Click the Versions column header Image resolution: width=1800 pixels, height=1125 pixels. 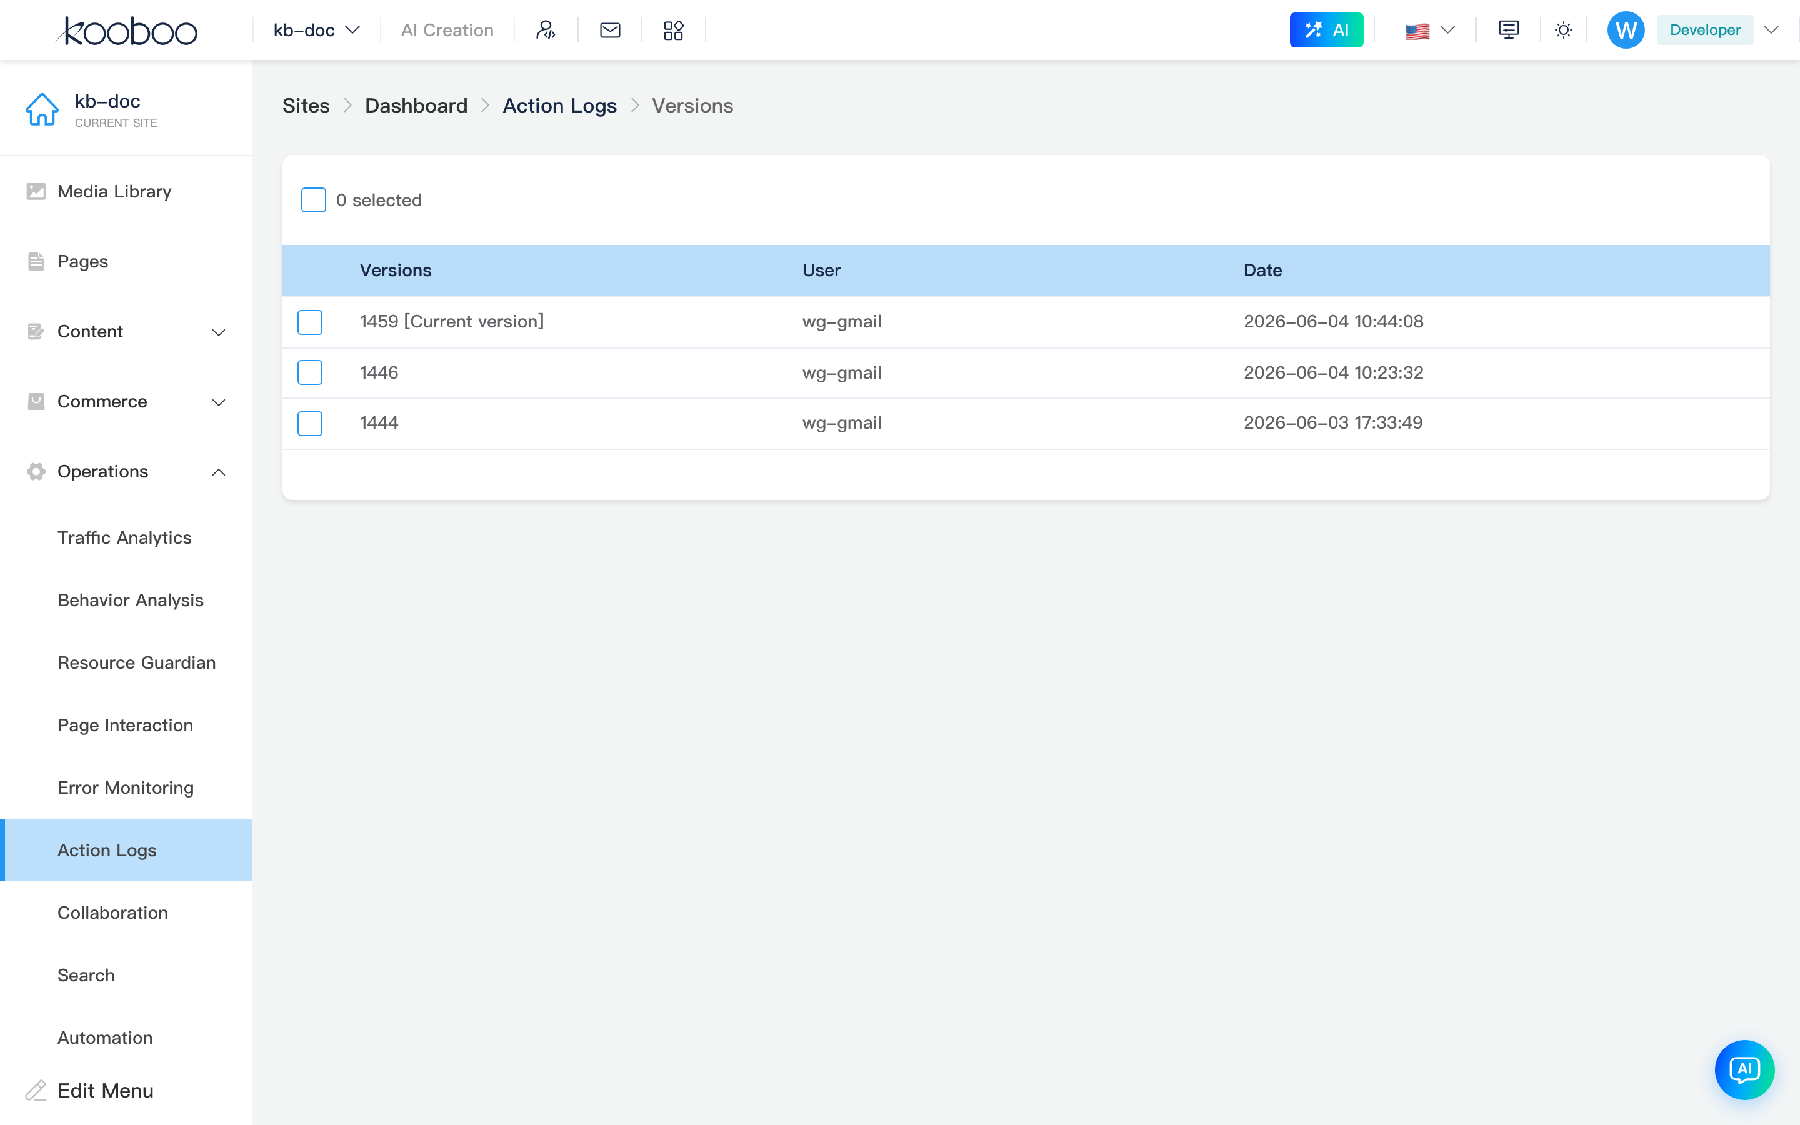(x=395, y=270)
